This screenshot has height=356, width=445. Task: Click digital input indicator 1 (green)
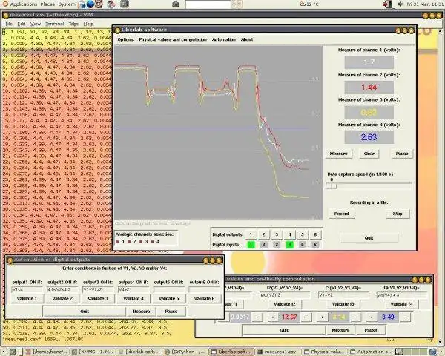click(251, 245)
